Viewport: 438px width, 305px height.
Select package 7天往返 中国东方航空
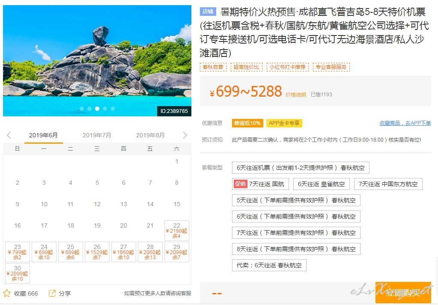click(x=388, y=184)
